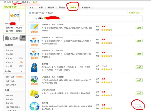151x111 pixels.
Task: Open 我的套餐 link
Action: point(19,28)
